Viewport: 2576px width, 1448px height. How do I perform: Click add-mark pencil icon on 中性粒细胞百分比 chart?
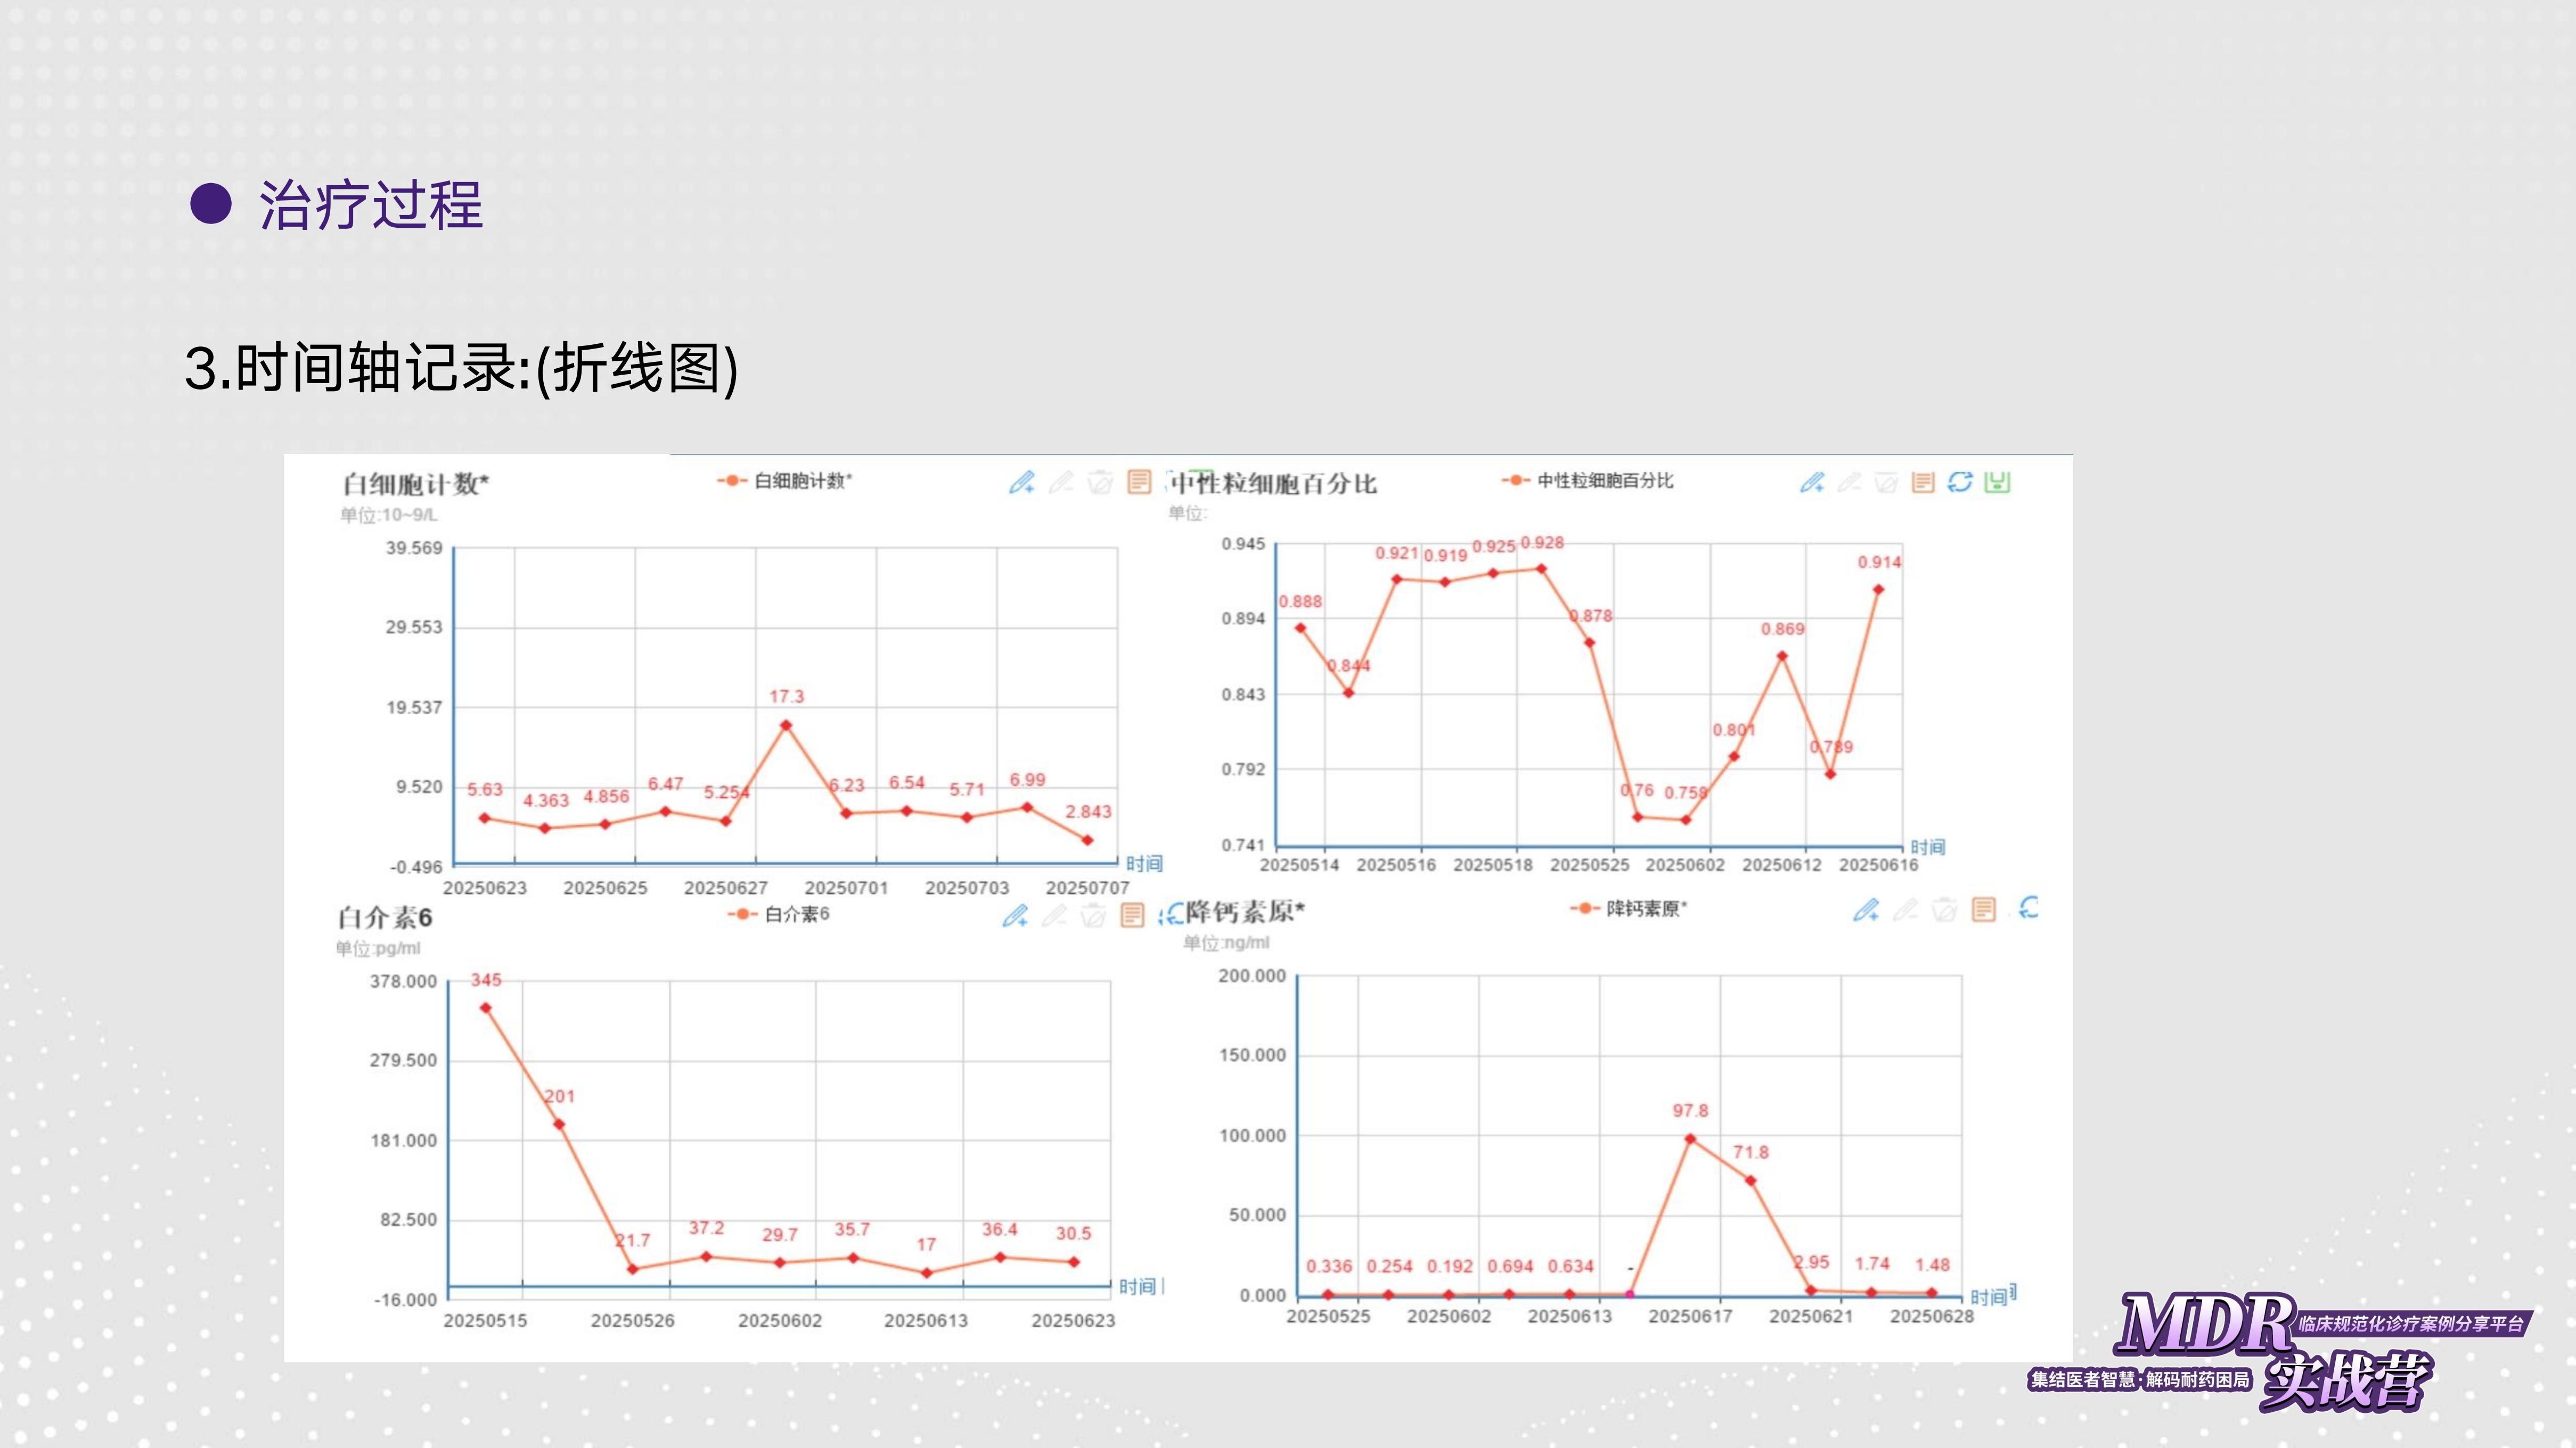[x=1812, y=483]
